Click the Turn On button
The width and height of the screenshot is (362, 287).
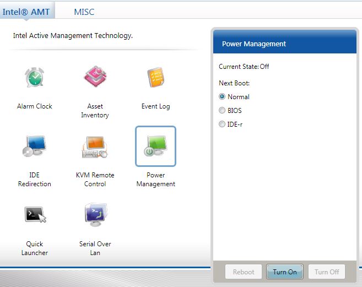click(x=285, y=272)
